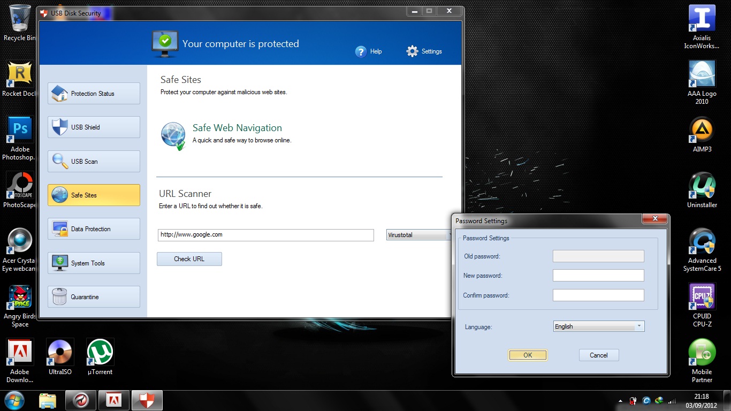Open the Protection Status tab

pos(94,94)
